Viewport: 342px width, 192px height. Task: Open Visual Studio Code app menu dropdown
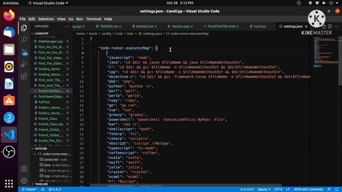click(x=48, y=3)
